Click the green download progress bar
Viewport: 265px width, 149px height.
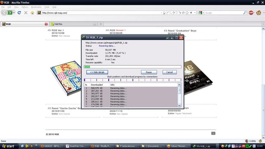click(x=133, y=67)
